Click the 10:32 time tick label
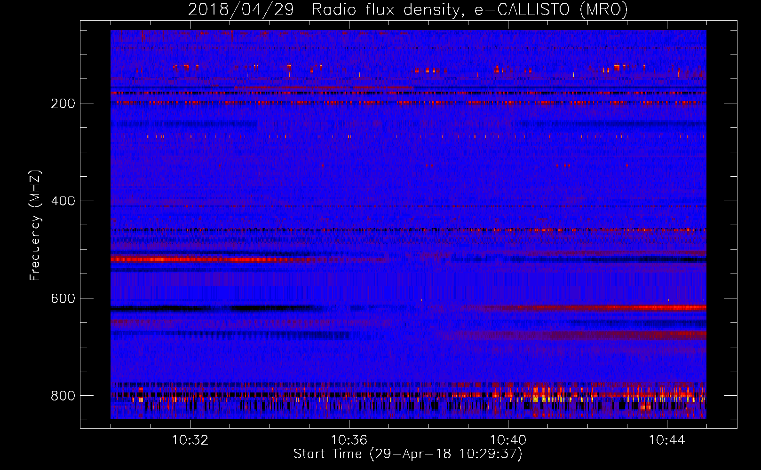This screenshot has width=761, height=470. coord(190,440)
